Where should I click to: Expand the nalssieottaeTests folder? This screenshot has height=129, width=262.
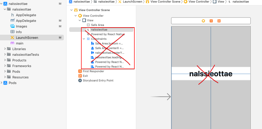coord(5,54)
